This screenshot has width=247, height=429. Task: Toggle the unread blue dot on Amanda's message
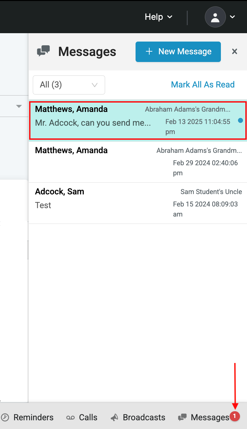coord(240,120)
